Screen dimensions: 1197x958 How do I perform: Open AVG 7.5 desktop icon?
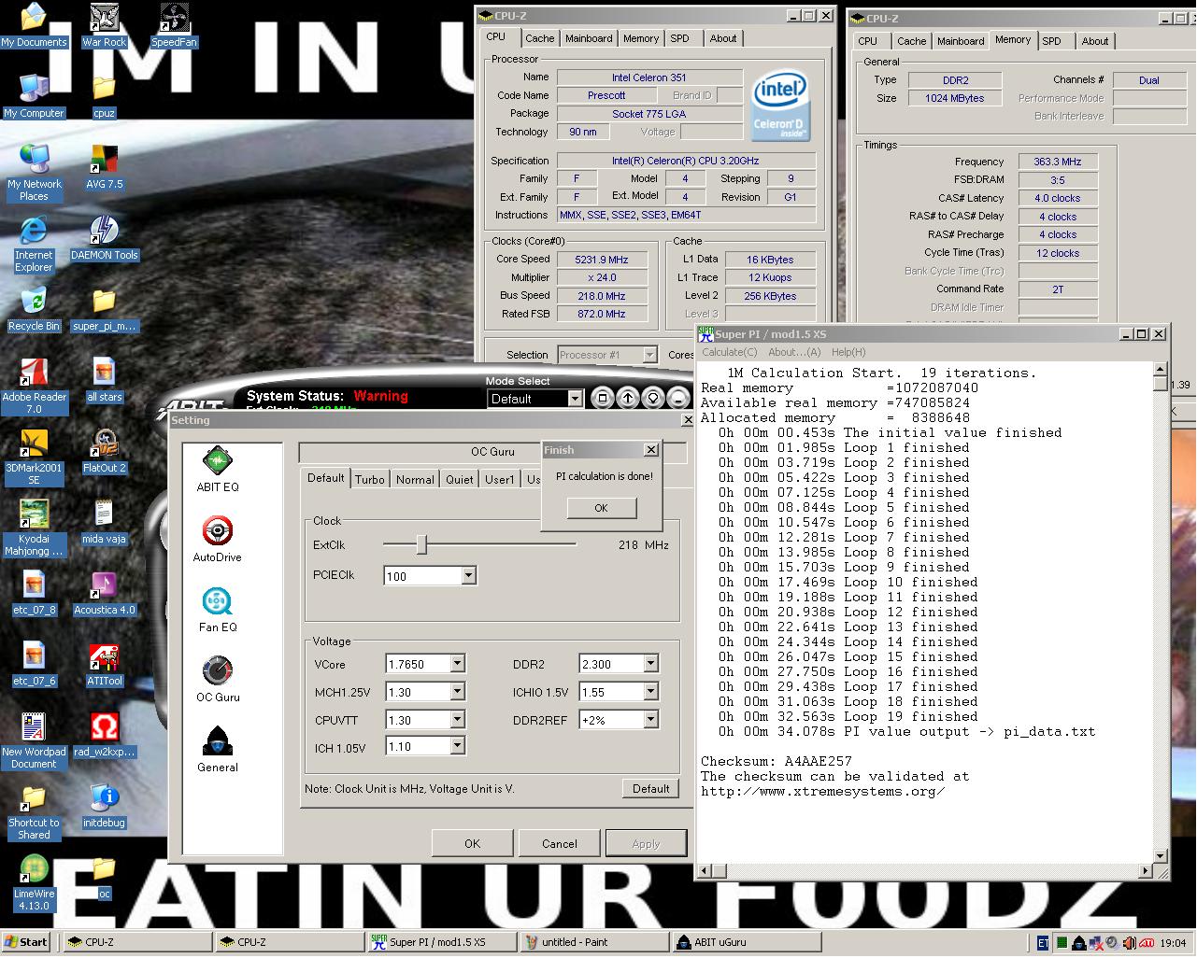(x=105, y=168)
